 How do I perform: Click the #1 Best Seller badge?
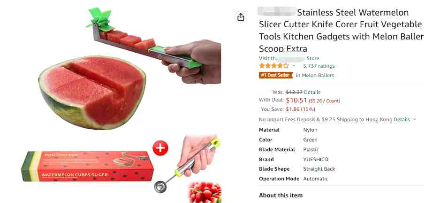[275, 75]
